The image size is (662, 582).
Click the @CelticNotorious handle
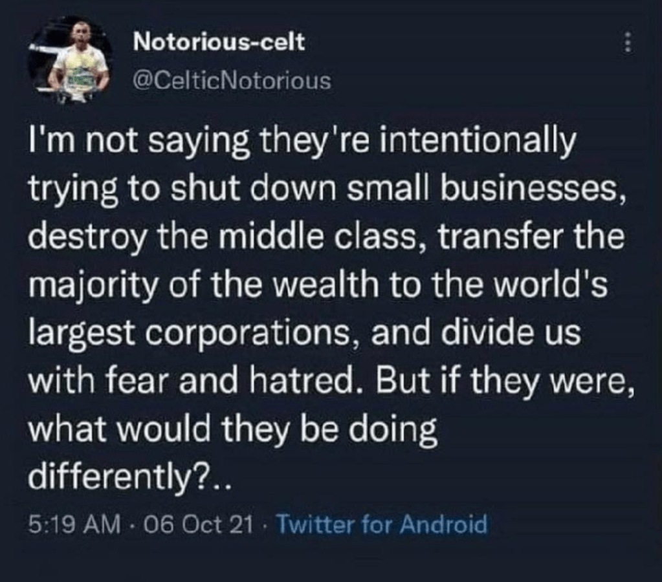point(232,81)
